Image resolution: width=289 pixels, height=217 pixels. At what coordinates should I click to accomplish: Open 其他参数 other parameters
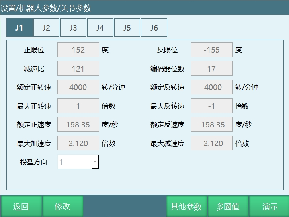(x=186, y=207)
